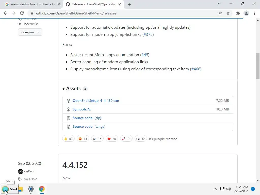Switch to the memz destructive download tab

click(x=31, y=4)
